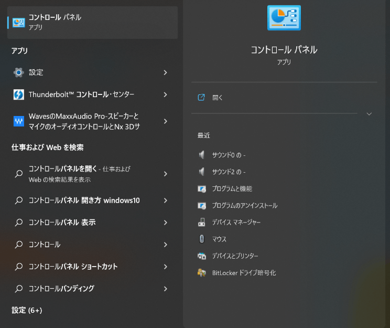
Task: Select the plain コントロール suggestion
Action: (93, 245)
